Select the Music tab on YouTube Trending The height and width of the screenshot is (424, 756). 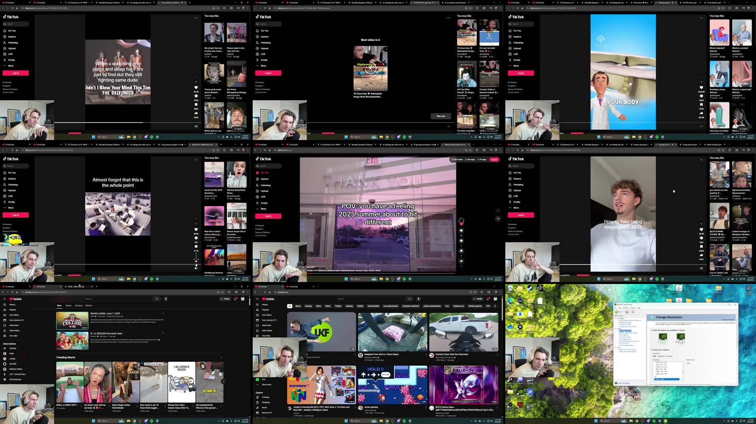point(69,305)
